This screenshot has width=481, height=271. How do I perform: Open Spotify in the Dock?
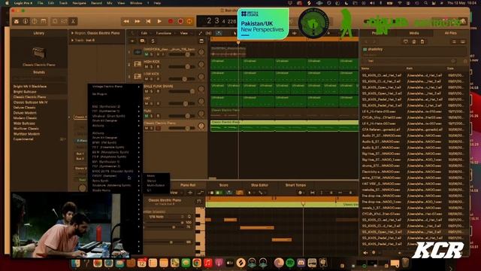point(290,263)
